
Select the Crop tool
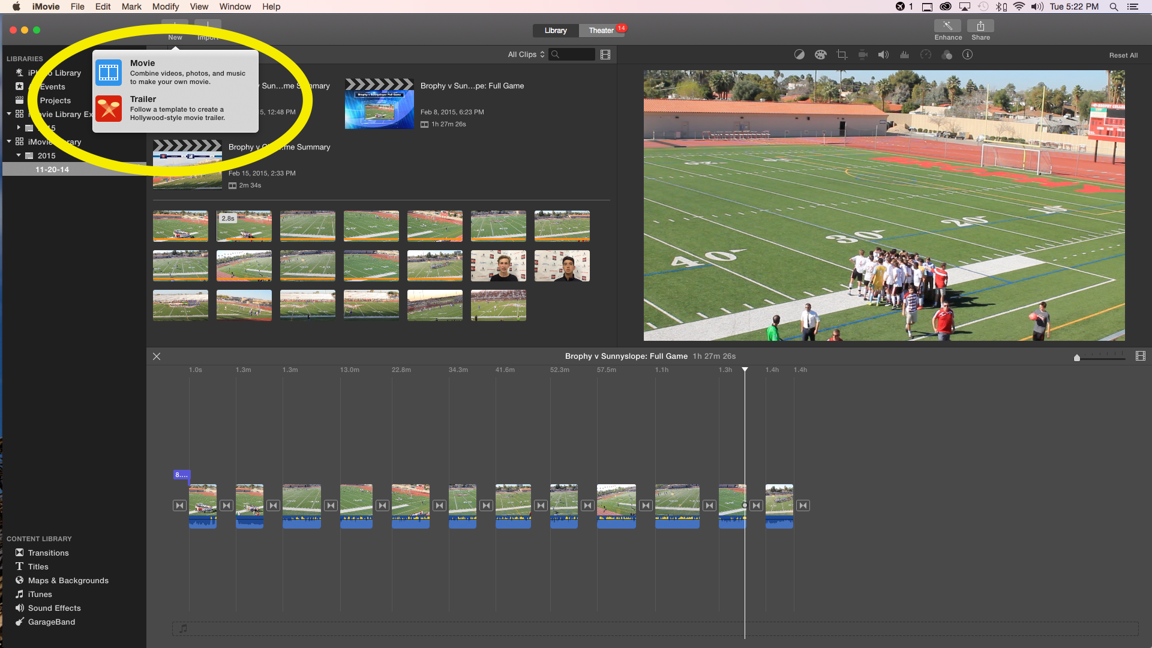click(x=842, y=55)
